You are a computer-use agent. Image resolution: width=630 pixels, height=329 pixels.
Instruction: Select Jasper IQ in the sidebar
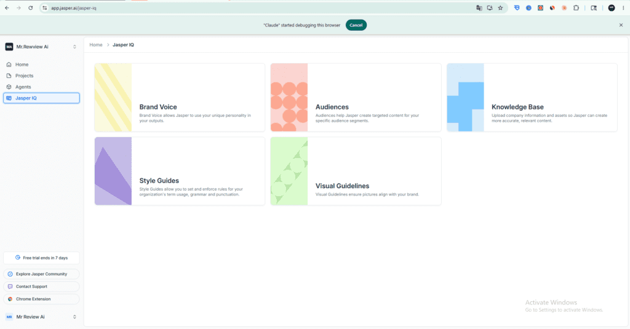[x=41, y=98]
